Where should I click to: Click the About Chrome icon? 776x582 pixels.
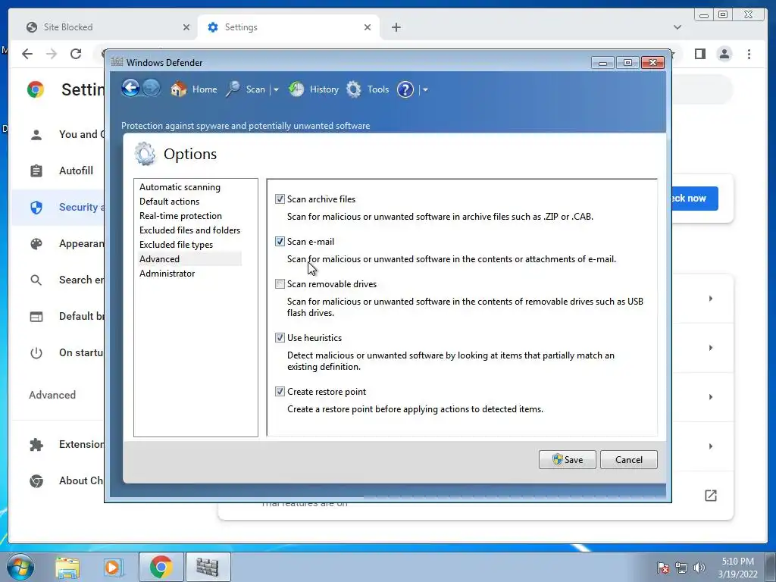36,481
